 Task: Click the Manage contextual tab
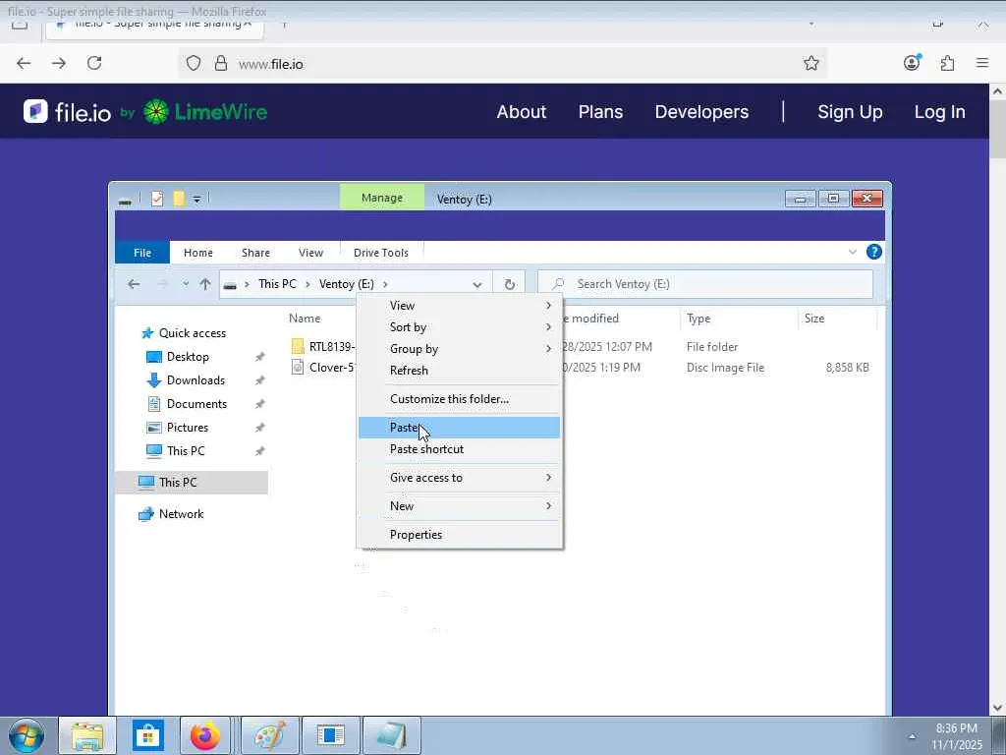tap(382, 198)
